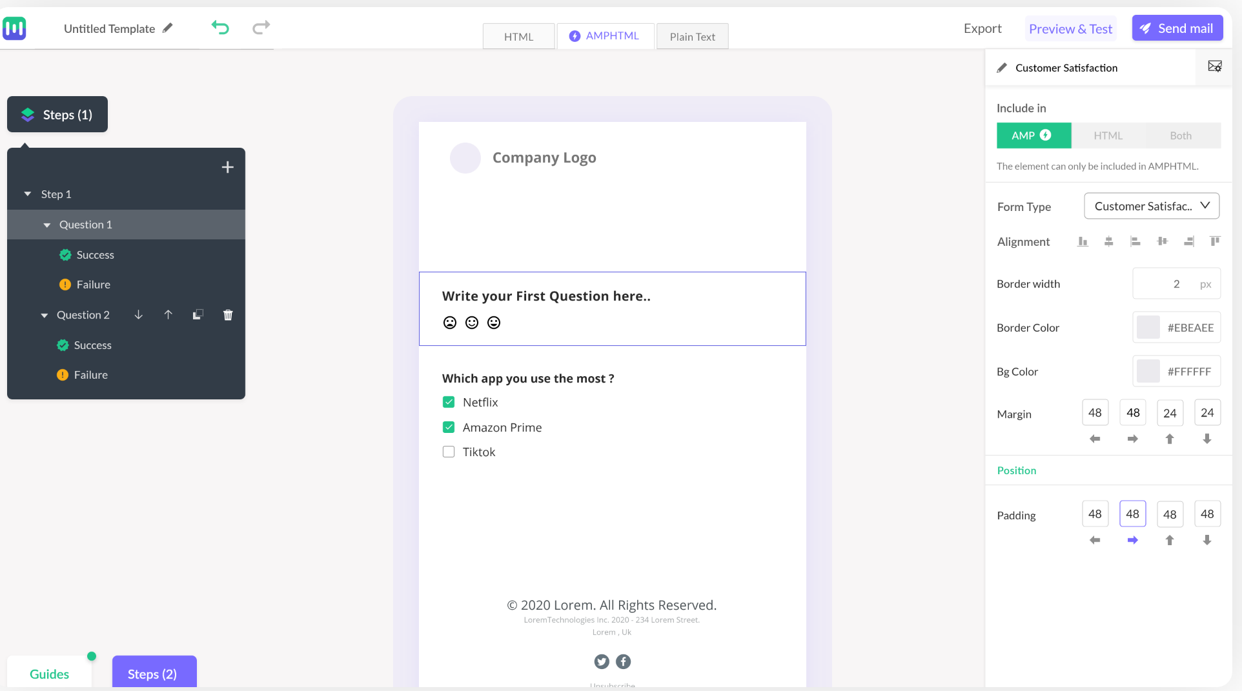1242x691 pixels.
Task: Click the Send mail button
Action: [1177, 28]
